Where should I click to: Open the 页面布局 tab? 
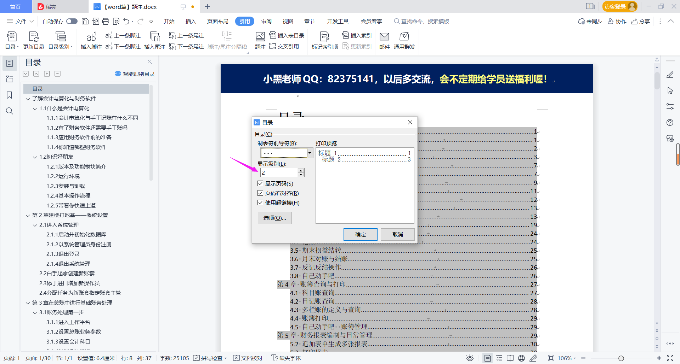pos(217,21)
